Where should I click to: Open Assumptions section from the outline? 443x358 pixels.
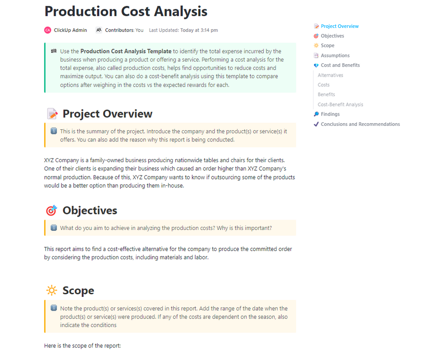tap(335, 55)
